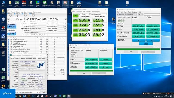
Task: Click the Start button in AS SSD Benchmark
Action: point(131,52)
